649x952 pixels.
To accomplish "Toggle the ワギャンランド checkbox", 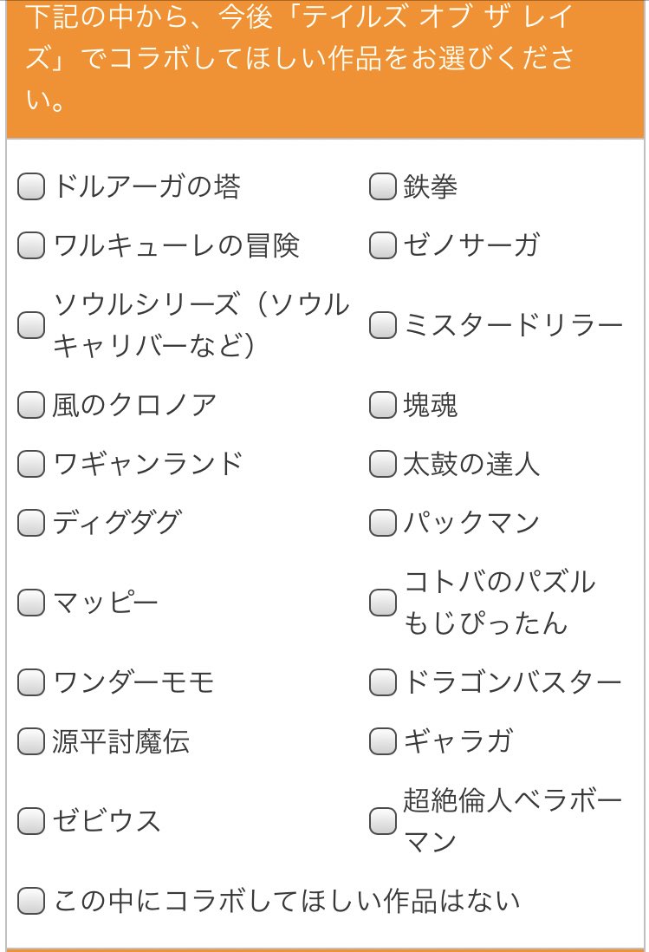I will [x=31, y=464].
